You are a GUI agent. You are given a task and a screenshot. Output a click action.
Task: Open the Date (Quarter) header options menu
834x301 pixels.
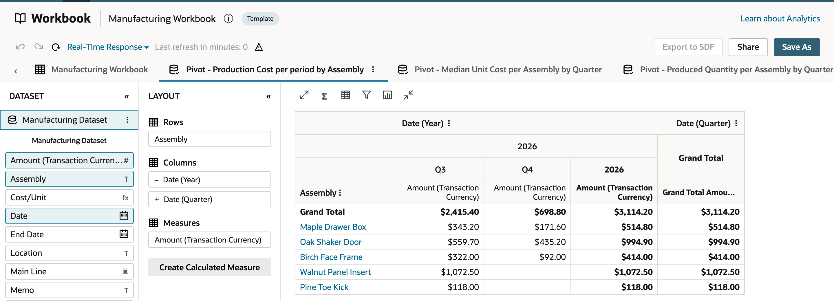736,123
